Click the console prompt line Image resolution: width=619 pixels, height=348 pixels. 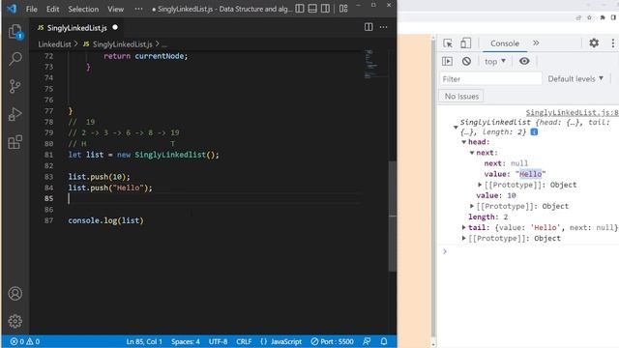coord(528,251)
